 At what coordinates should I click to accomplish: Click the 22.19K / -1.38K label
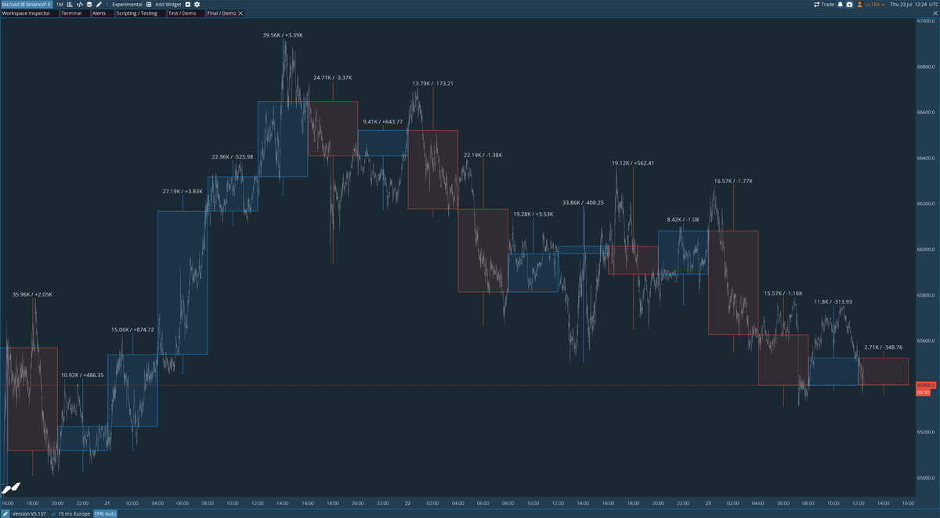[483, 155]
